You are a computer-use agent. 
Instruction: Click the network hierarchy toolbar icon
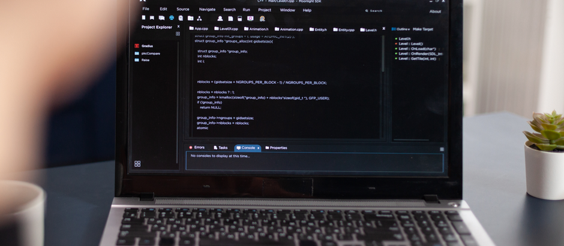(x=199, y=18)
